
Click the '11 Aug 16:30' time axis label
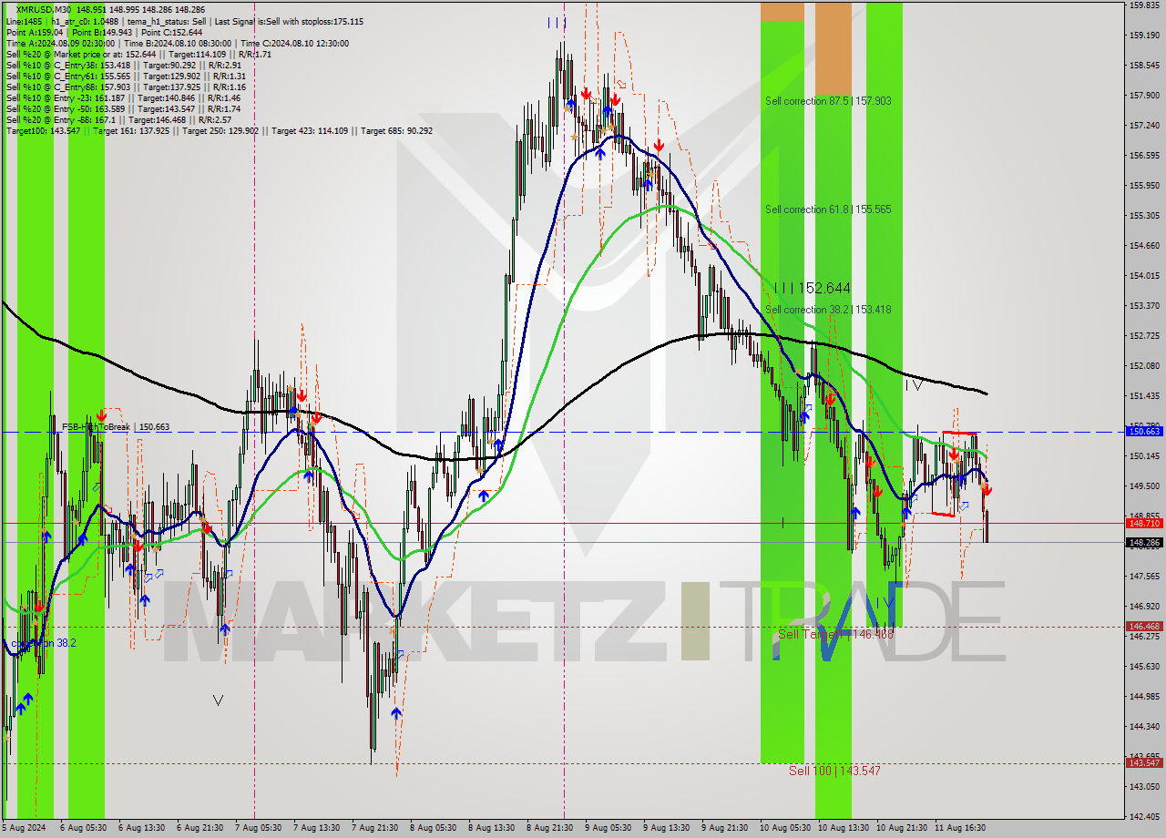tap(959, 828)
